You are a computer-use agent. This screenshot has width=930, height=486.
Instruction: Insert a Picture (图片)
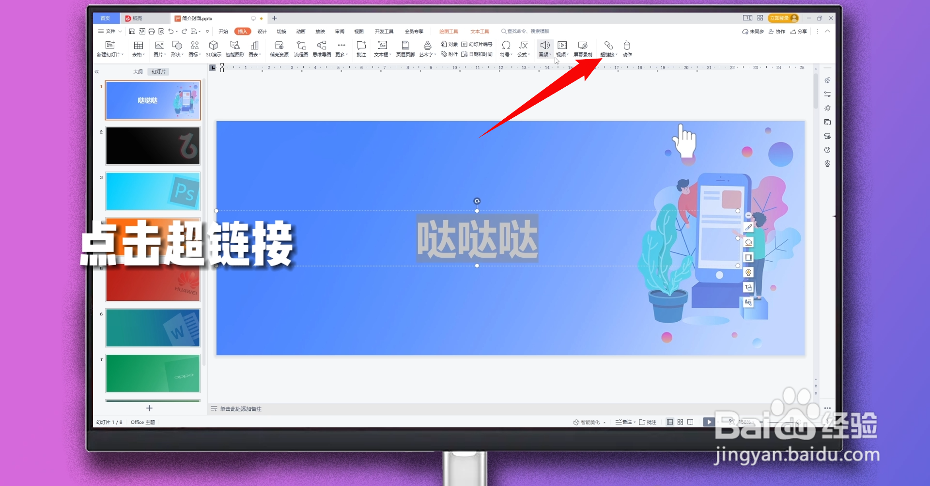159,48
